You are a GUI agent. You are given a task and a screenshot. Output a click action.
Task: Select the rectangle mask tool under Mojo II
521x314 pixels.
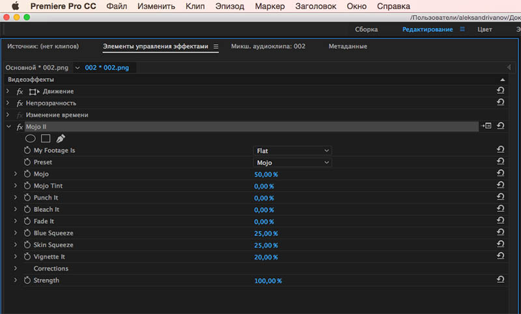pyautogui.click(x=46, y=138)
